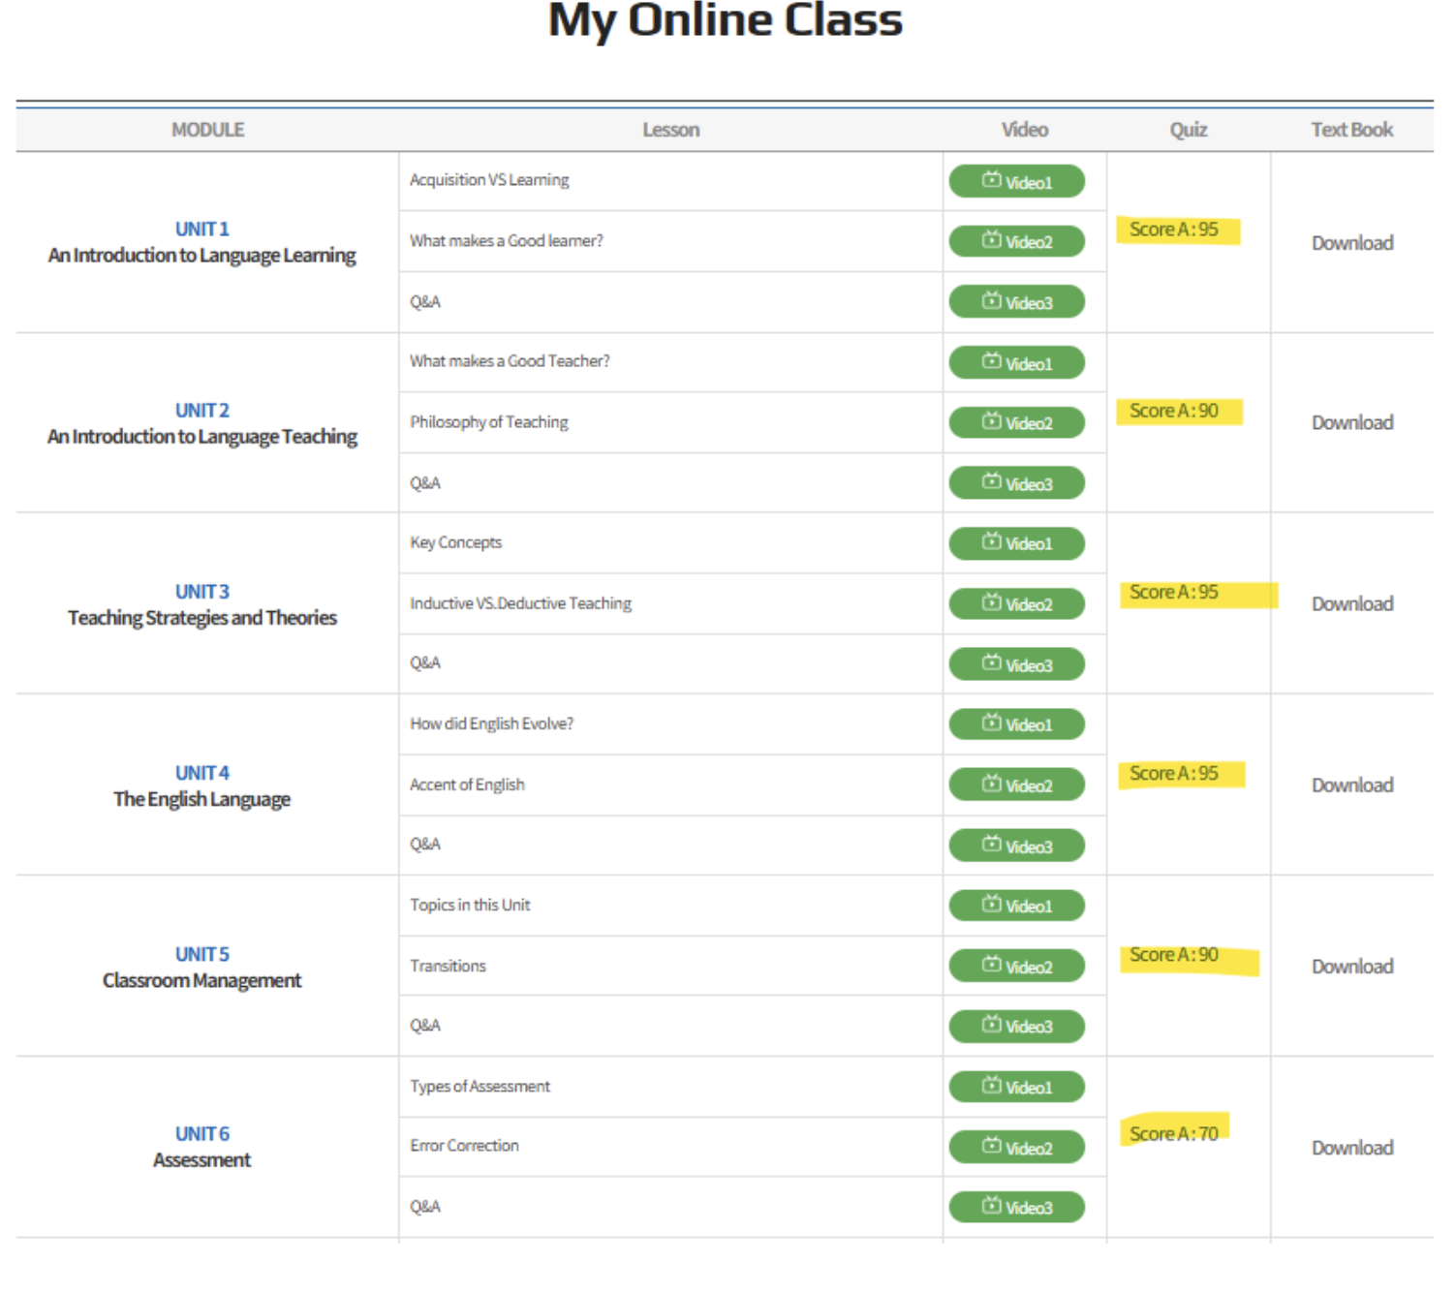1455x1292 pixels.
Task: Open Key Concepts Video1 in Unit 3
Action: click(1016, 543)
